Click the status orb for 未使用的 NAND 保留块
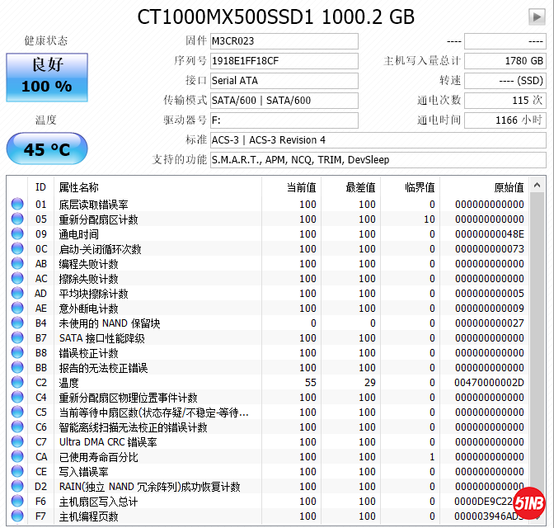 [17, 323]
